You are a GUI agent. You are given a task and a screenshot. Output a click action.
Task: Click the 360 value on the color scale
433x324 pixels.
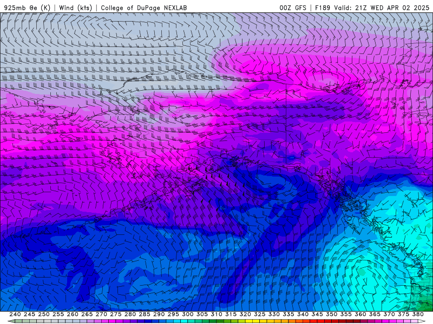pos(360,314)
